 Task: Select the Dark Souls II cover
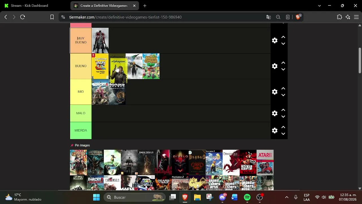(x=129, y=163)
